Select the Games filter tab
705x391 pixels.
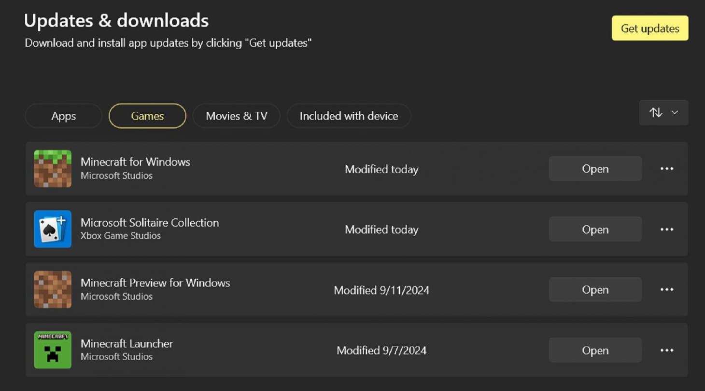147,116
